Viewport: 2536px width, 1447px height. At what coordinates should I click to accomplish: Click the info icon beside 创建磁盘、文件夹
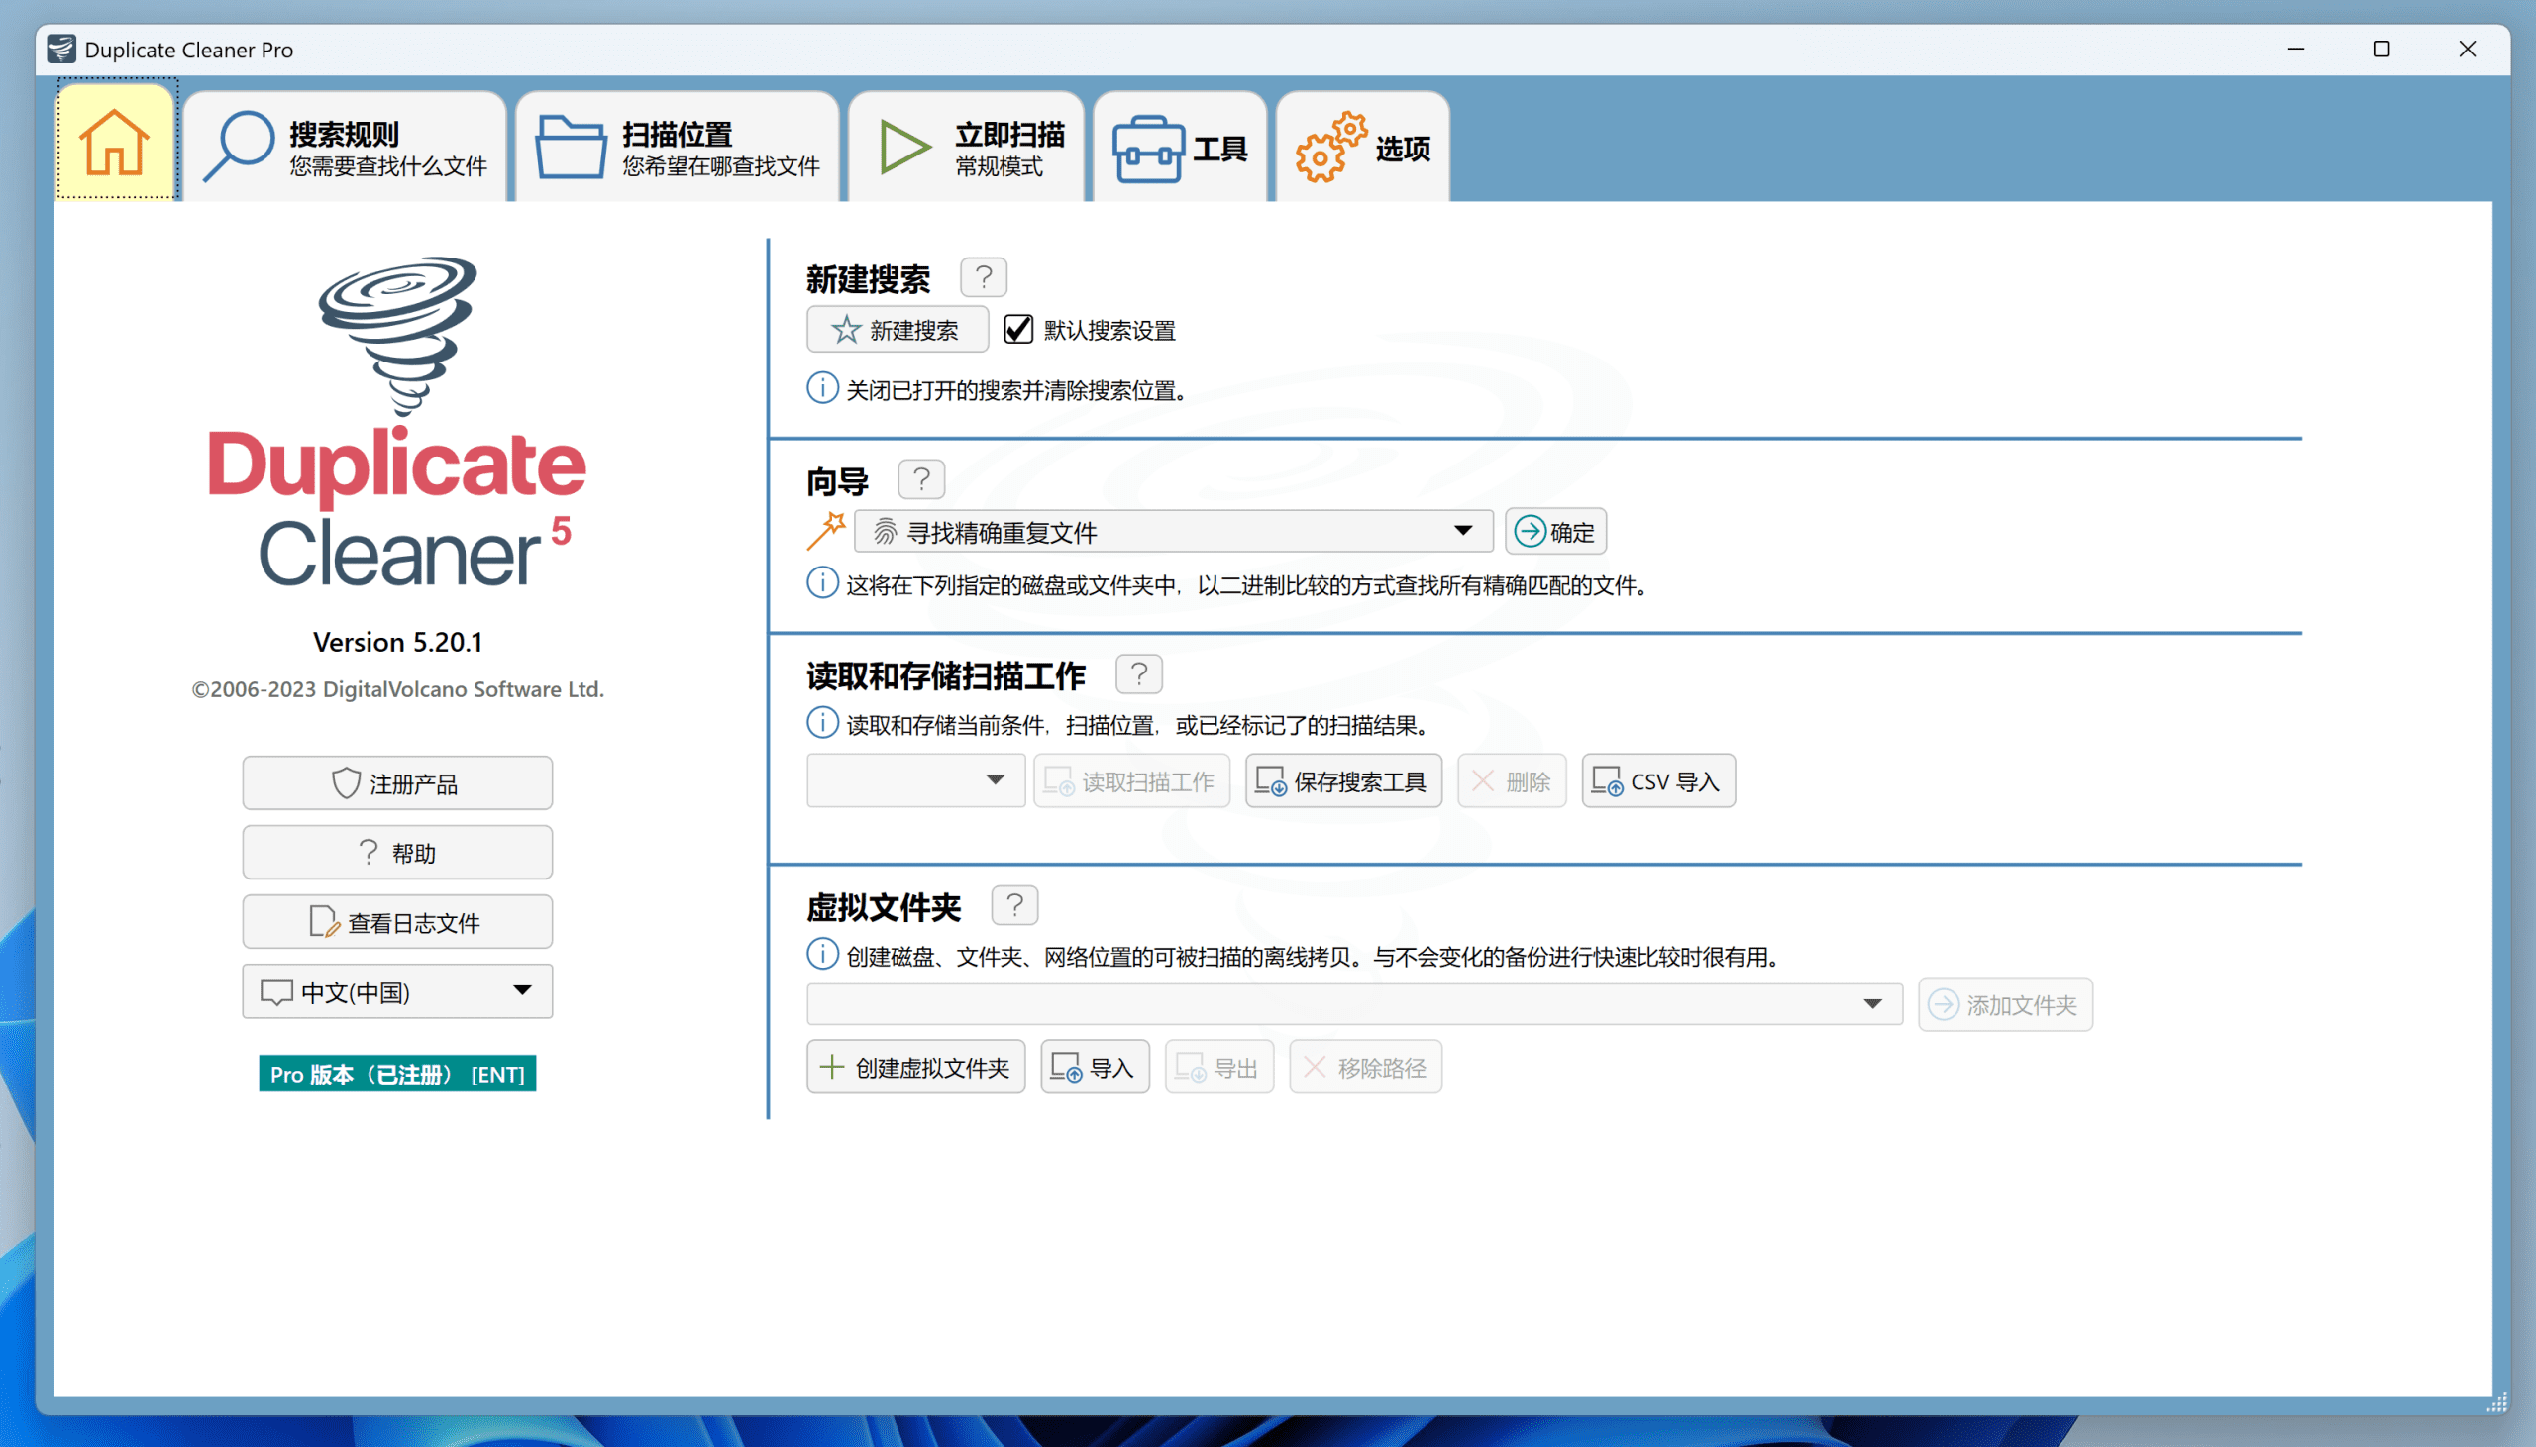pos(822,954)
